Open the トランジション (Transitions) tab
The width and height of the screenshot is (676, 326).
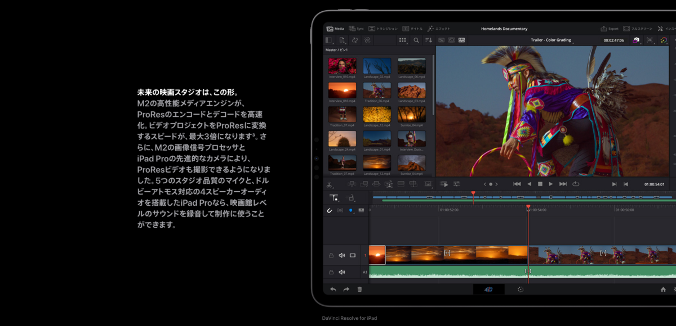pos(383,29)
